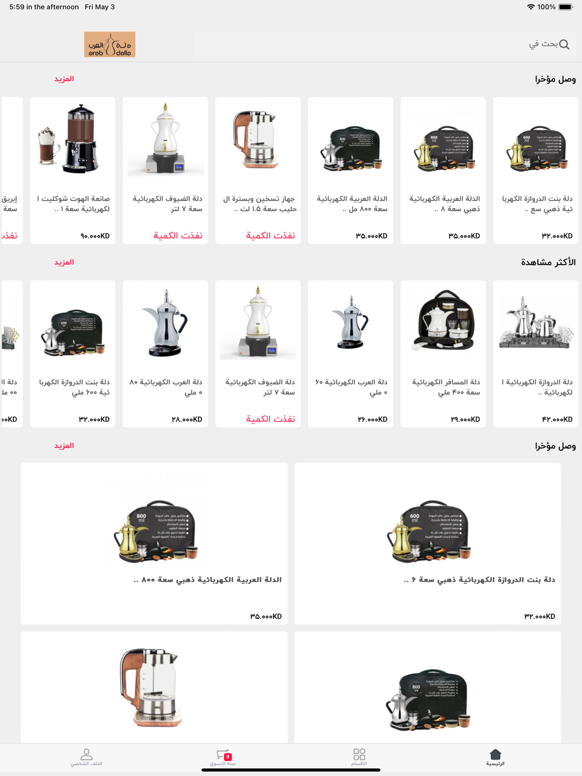Show more in lower 'وصل مؤخرا' section
This screenshot has width=582, height=776.
click(x=64, y=446)
